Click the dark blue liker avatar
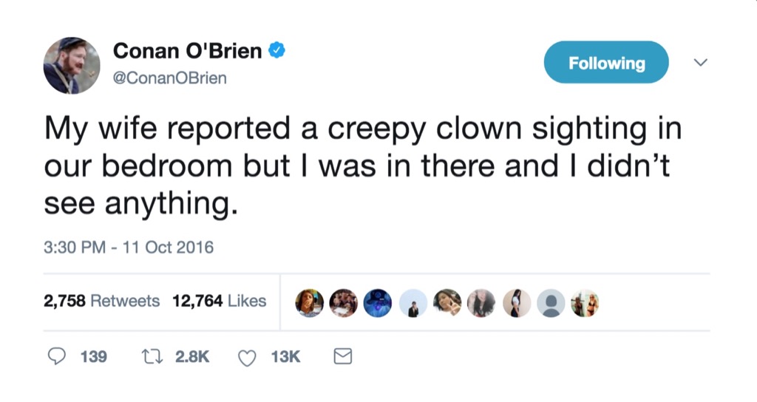This screenshot has height=402, width=757. click(378, 303)
